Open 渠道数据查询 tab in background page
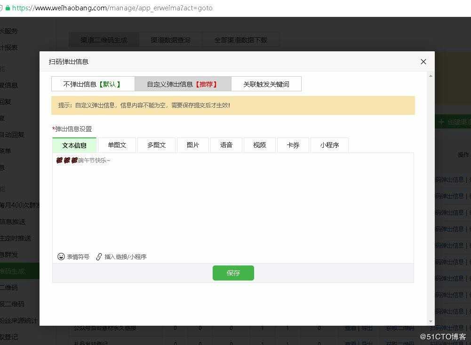The image size is (471, 345). (x=171, y=40)
